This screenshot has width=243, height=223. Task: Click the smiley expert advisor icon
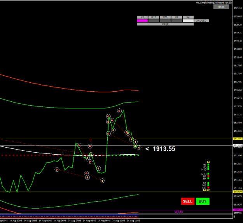point(230,3)
